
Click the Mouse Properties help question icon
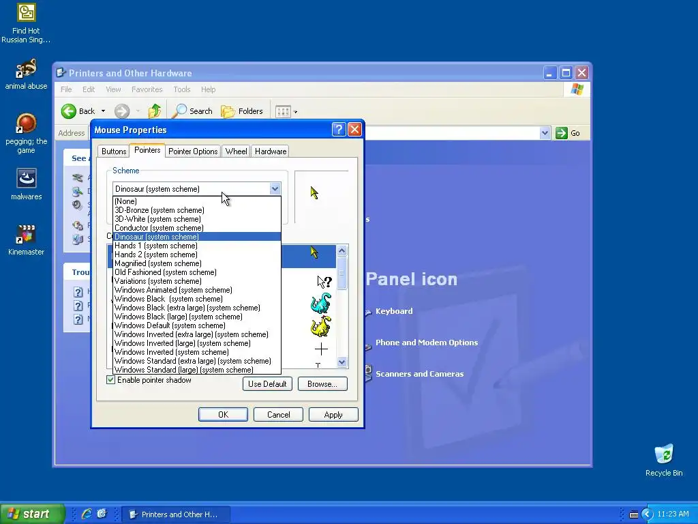pyautogui.click(x=339, y=130)
